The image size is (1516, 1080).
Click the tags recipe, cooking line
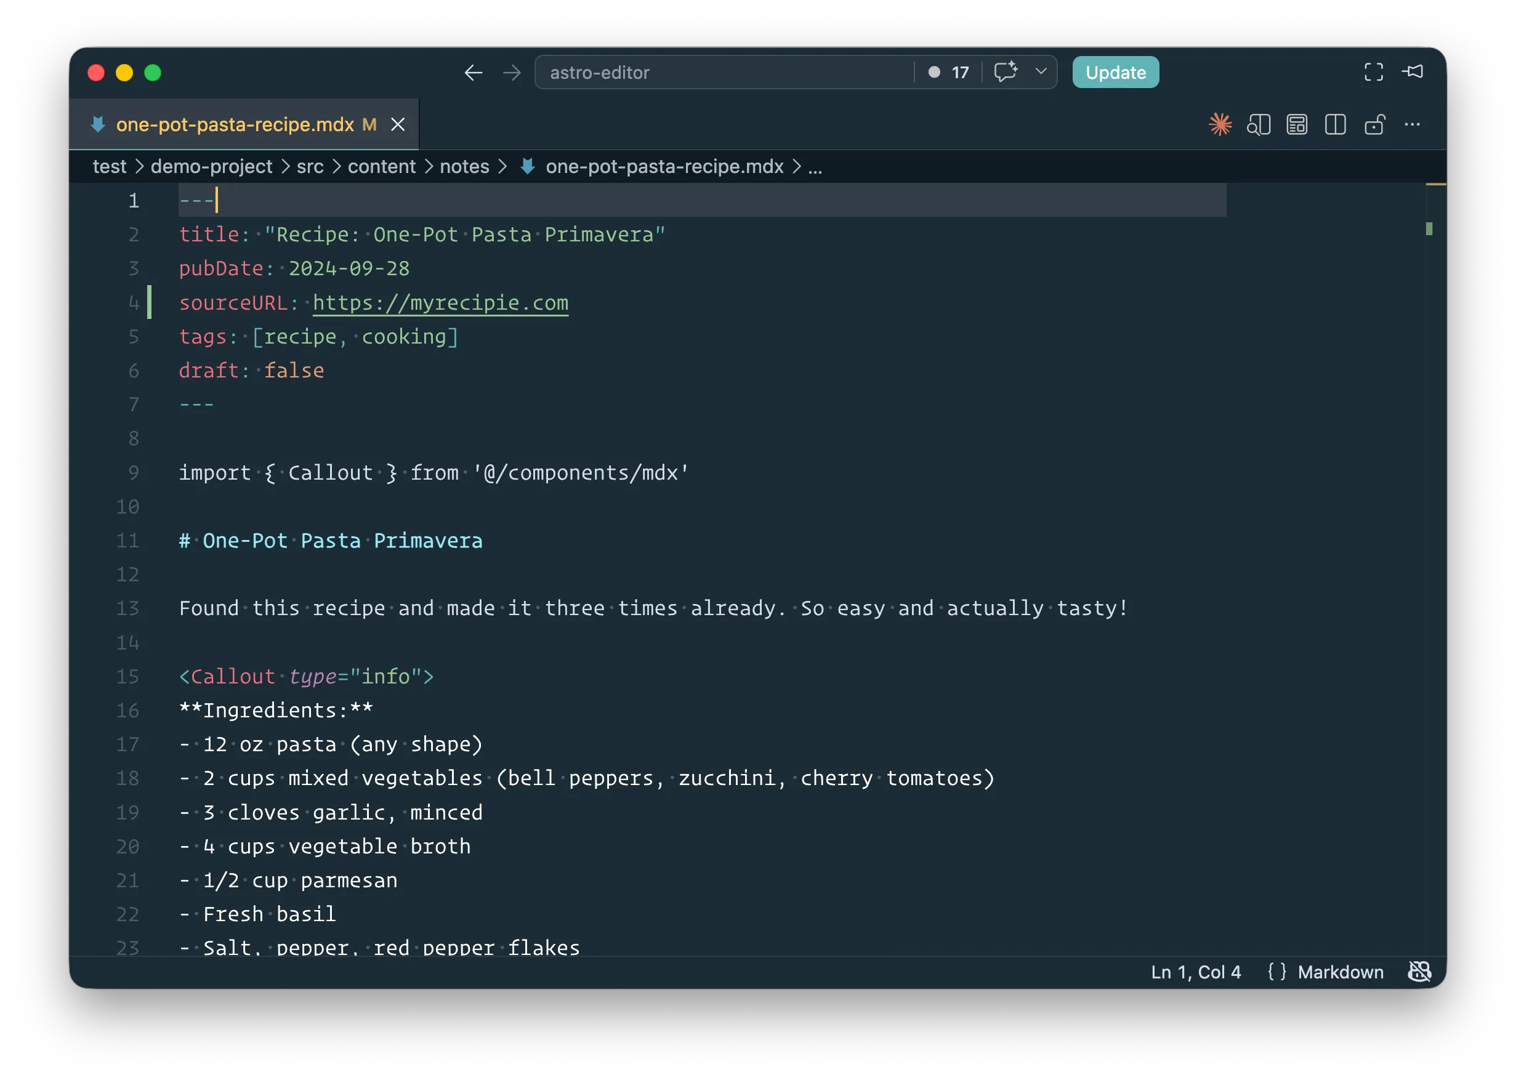point(318,337)
